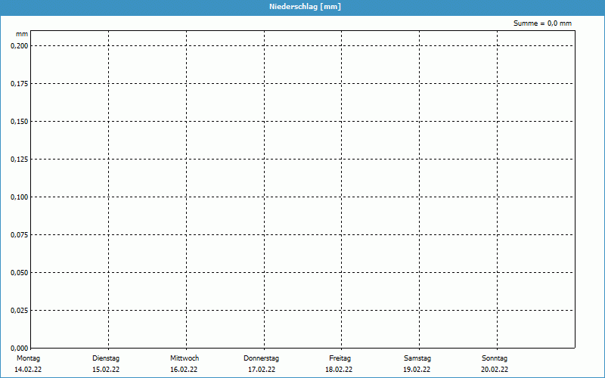This screenshot has height=378, width=605.
Task: Click the Mittwoch day label
Action: tap(185, 358)
